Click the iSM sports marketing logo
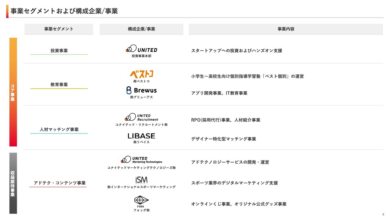 tap(141, 180)
